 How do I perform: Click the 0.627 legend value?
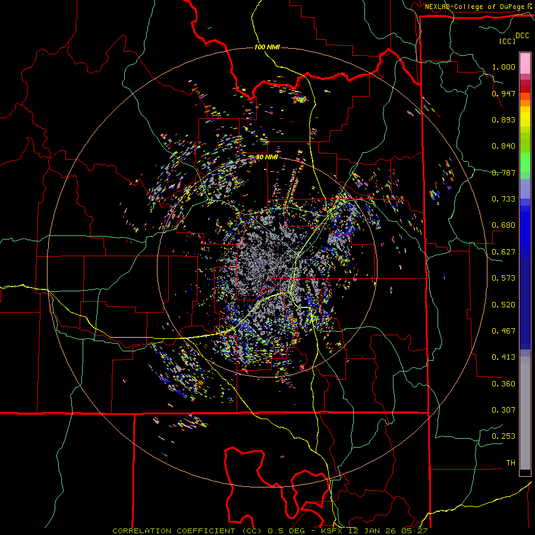503,252
